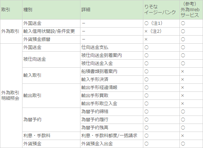The image size is (203, 148).
Task: Click Web service cross for 輸入手形決済
Action: (x=183, y=80)
